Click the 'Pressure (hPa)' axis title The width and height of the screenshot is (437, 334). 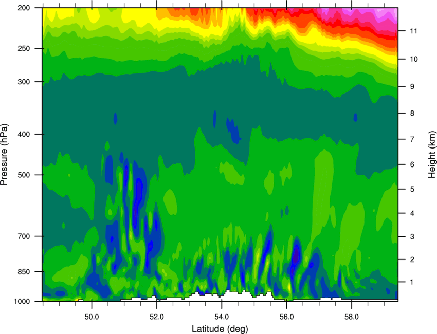(4, 155)
